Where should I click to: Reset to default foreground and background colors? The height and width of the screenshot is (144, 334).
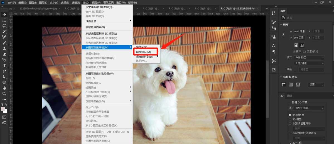click(x=2, y=105)
